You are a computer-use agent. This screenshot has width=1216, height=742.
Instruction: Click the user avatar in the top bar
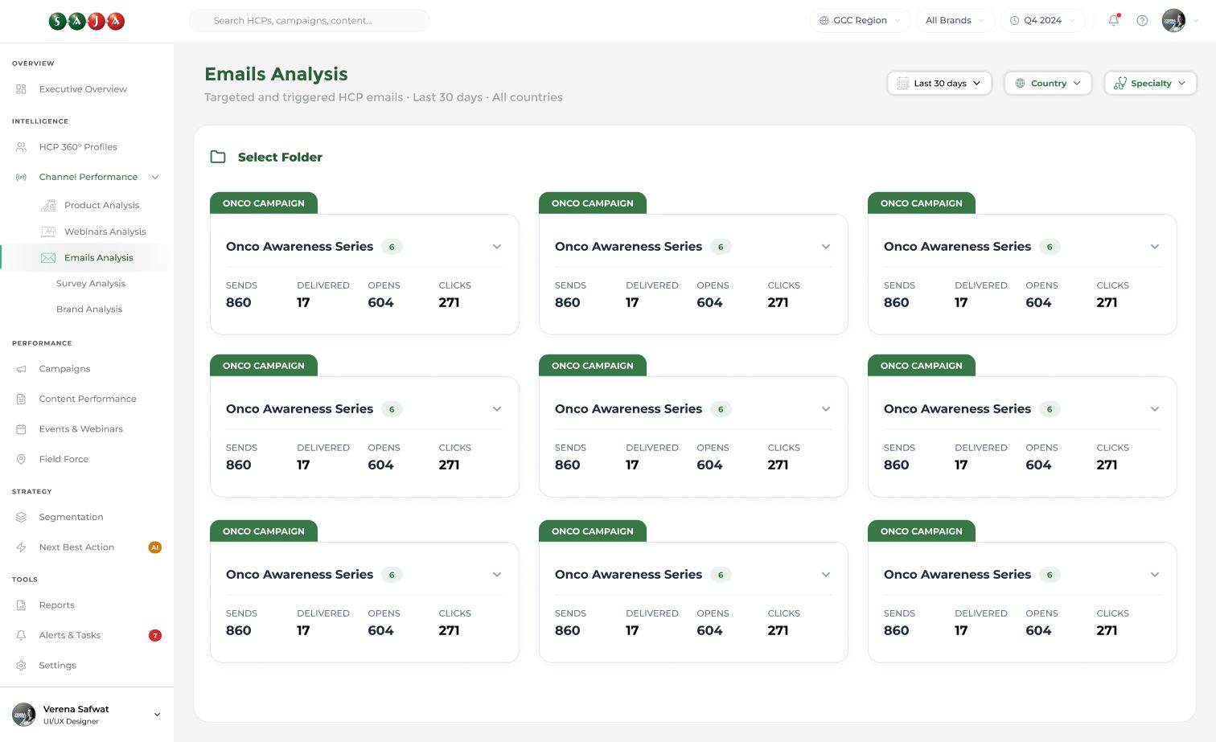click(x=1173, y=20)
